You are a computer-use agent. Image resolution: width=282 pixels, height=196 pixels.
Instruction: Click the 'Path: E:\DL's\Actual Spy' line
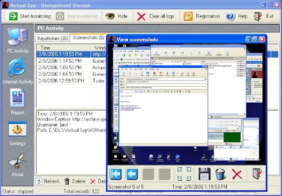click(71, 130)
